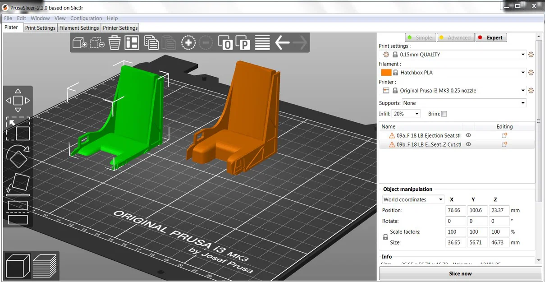Open the Filament preset dropdown
Screen dimensions: 545x282
(x=523, y=73)
